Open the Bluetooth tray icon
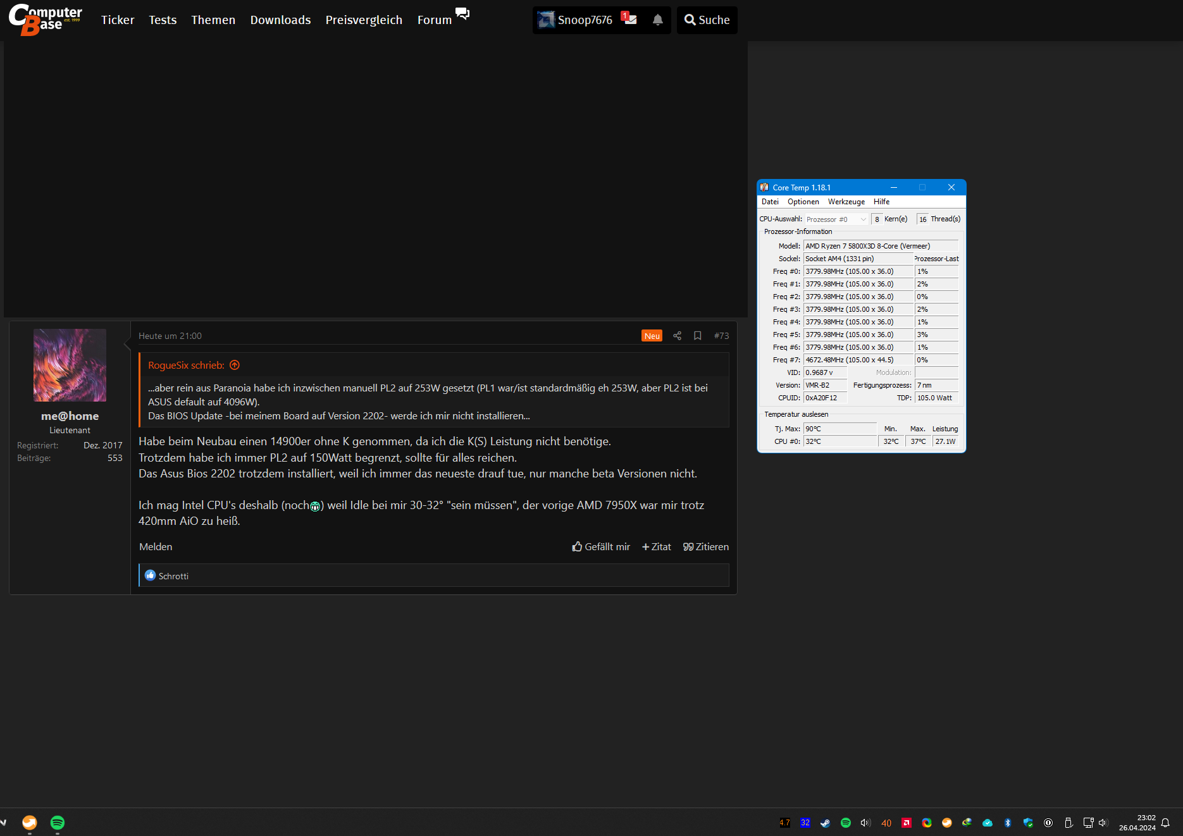 [1008, 823]
